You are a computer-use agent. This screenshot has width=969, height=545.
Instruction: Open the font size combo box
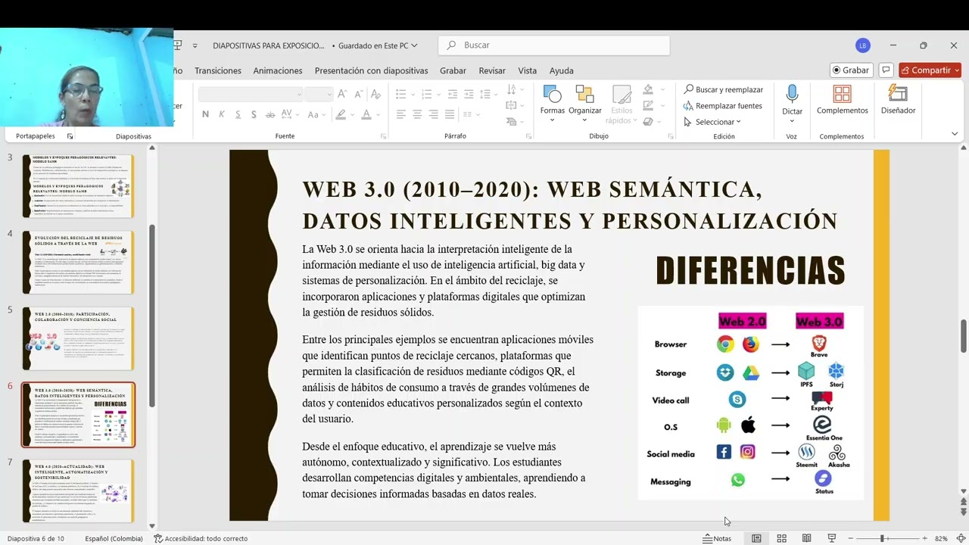pos(319,94)
